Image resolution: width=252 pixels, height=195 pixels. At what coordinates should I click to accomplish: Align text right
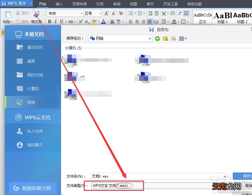143,22
